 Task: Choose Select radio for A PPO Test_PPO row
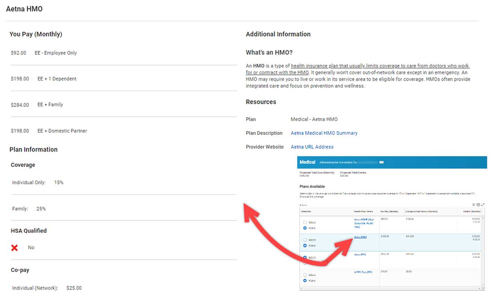[x=305, y=275]
